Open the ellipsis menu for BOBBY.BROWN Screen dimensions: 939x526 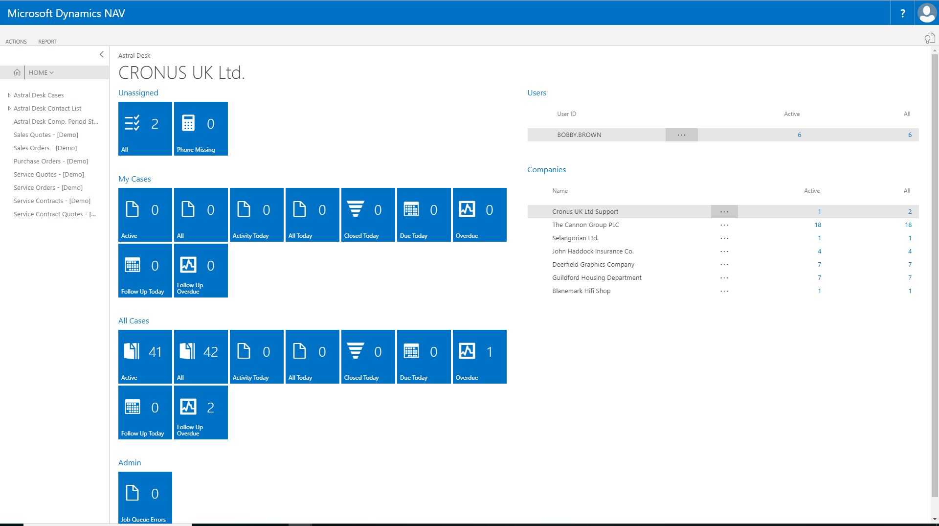[x=681, y=135]
